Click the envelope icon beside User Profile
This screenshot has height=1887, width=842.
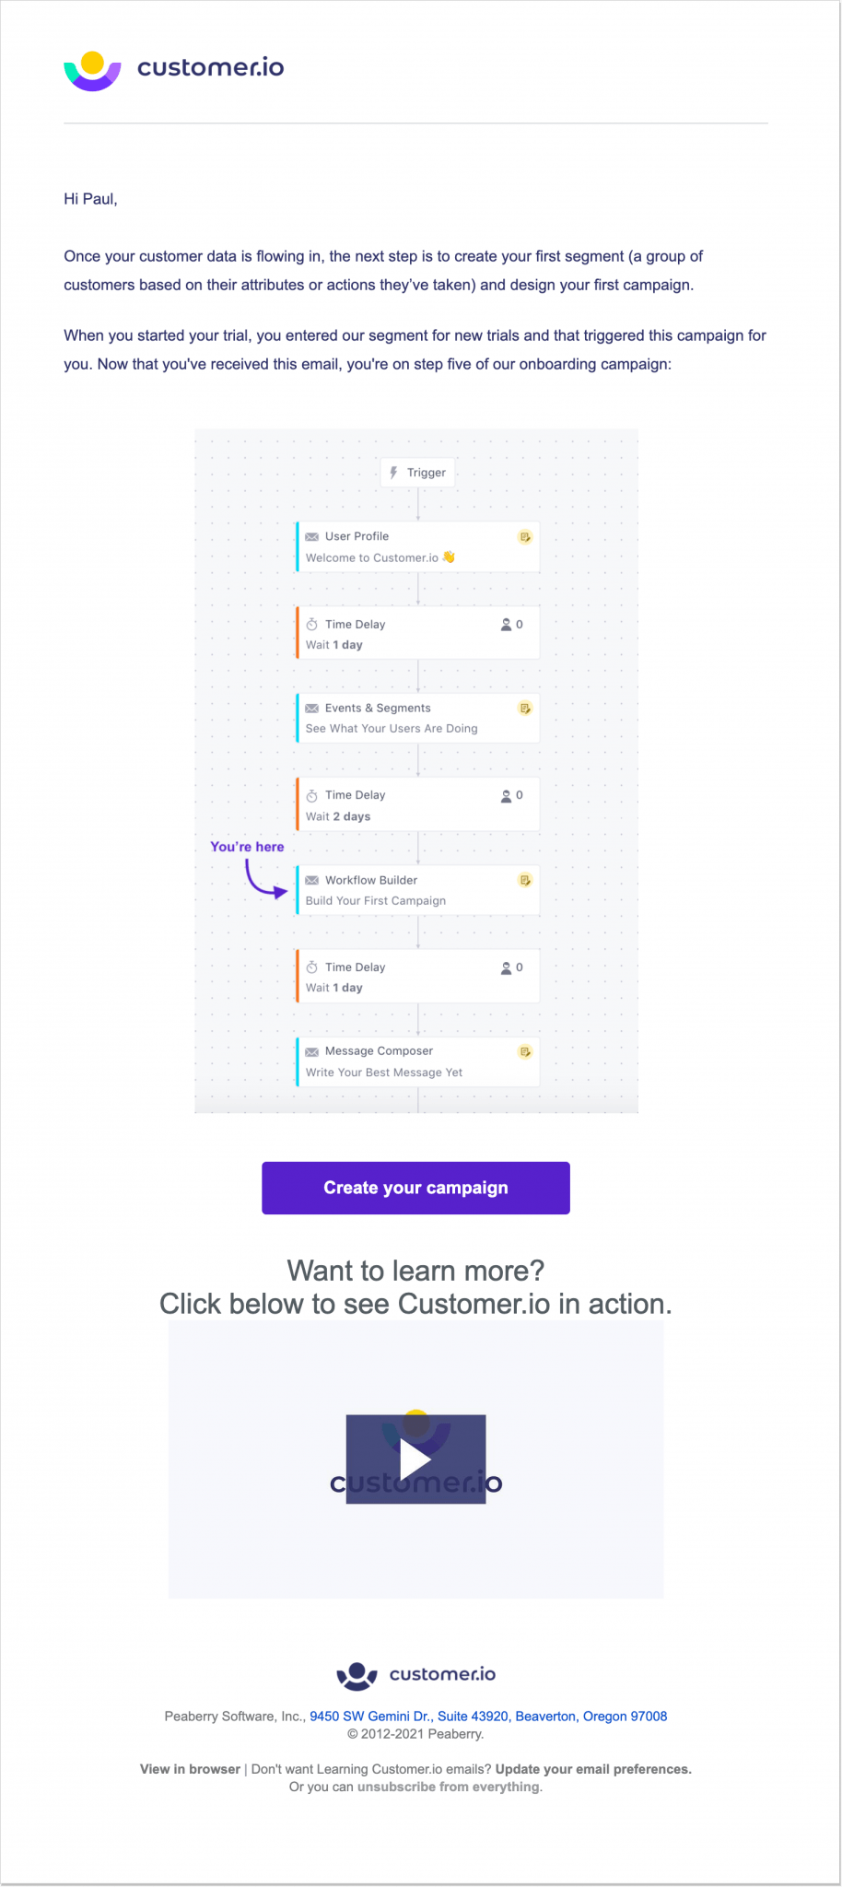312,536
